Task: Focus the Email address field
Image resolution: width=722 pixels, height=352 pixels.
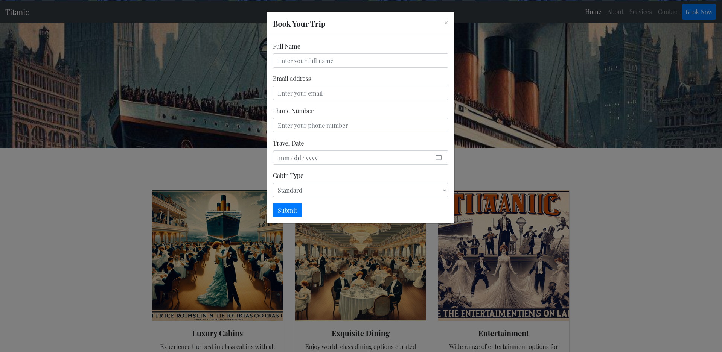Action: point(361,93)
